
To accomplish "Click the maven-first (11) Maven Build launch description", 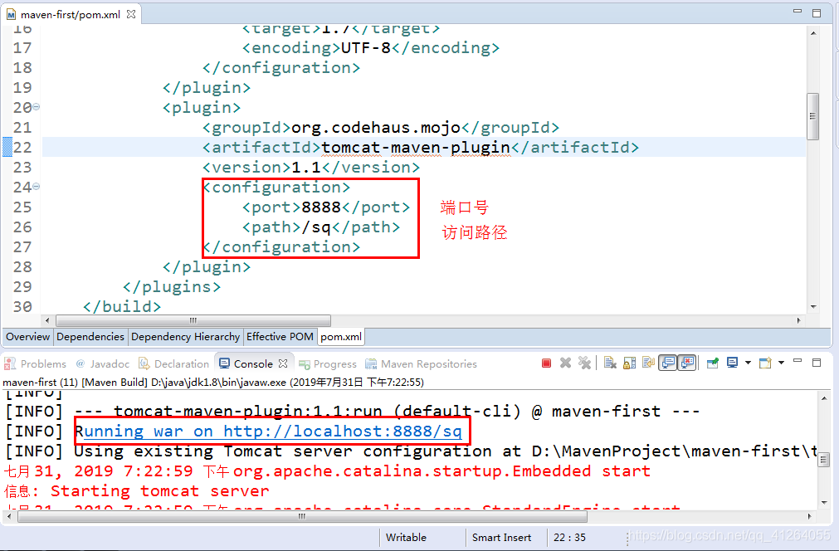I will click(213, 382).
